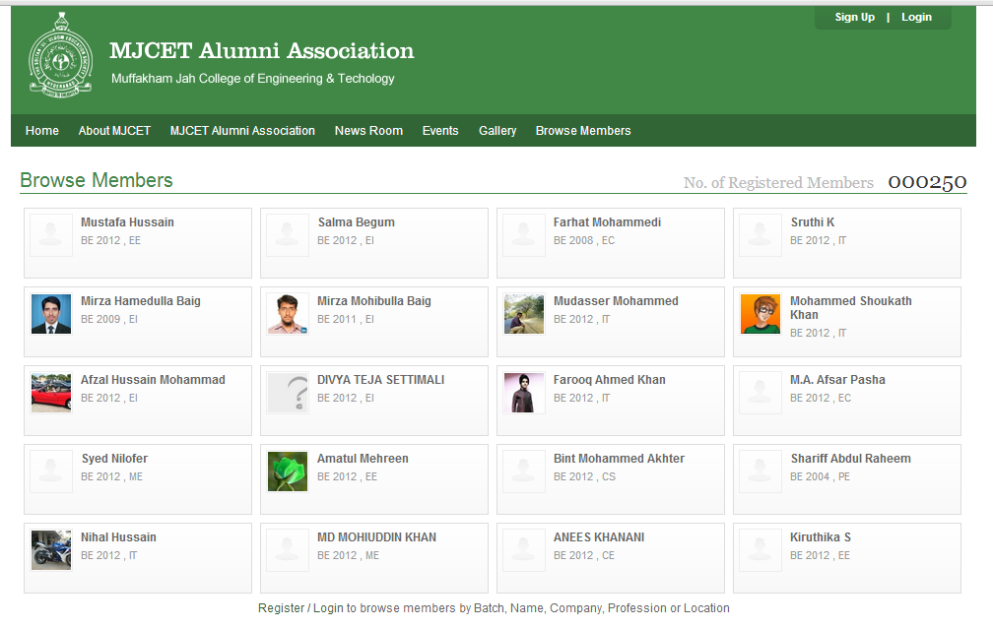This screenshot has height=628, width=993.
Task: Click Sruthi K's default avatar icon
Action: [761, 235]
